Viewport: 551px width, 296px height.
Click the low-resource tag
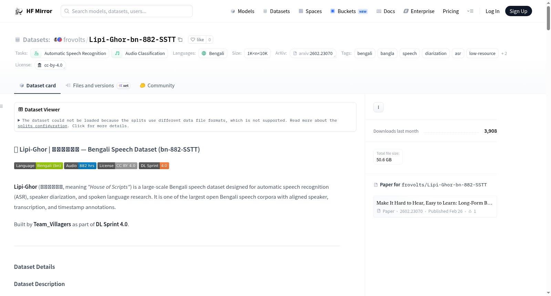pyautogui.click(x=482, y=53)
